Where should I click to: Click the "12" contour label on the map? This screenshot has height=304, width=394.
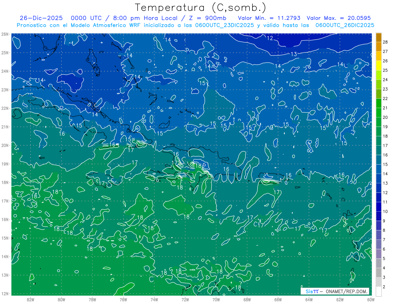pos(270,38)
